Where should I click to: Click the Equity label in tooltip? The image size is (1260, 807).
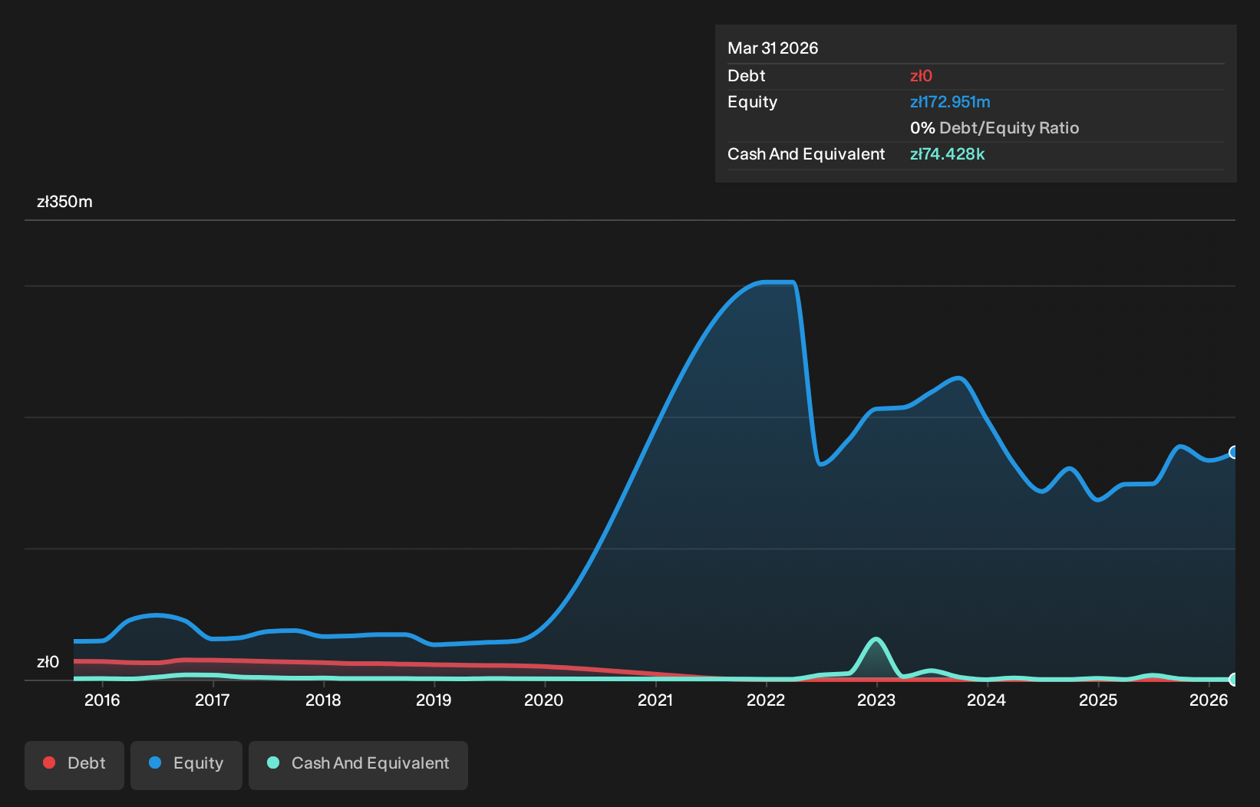tap(752, 102)
